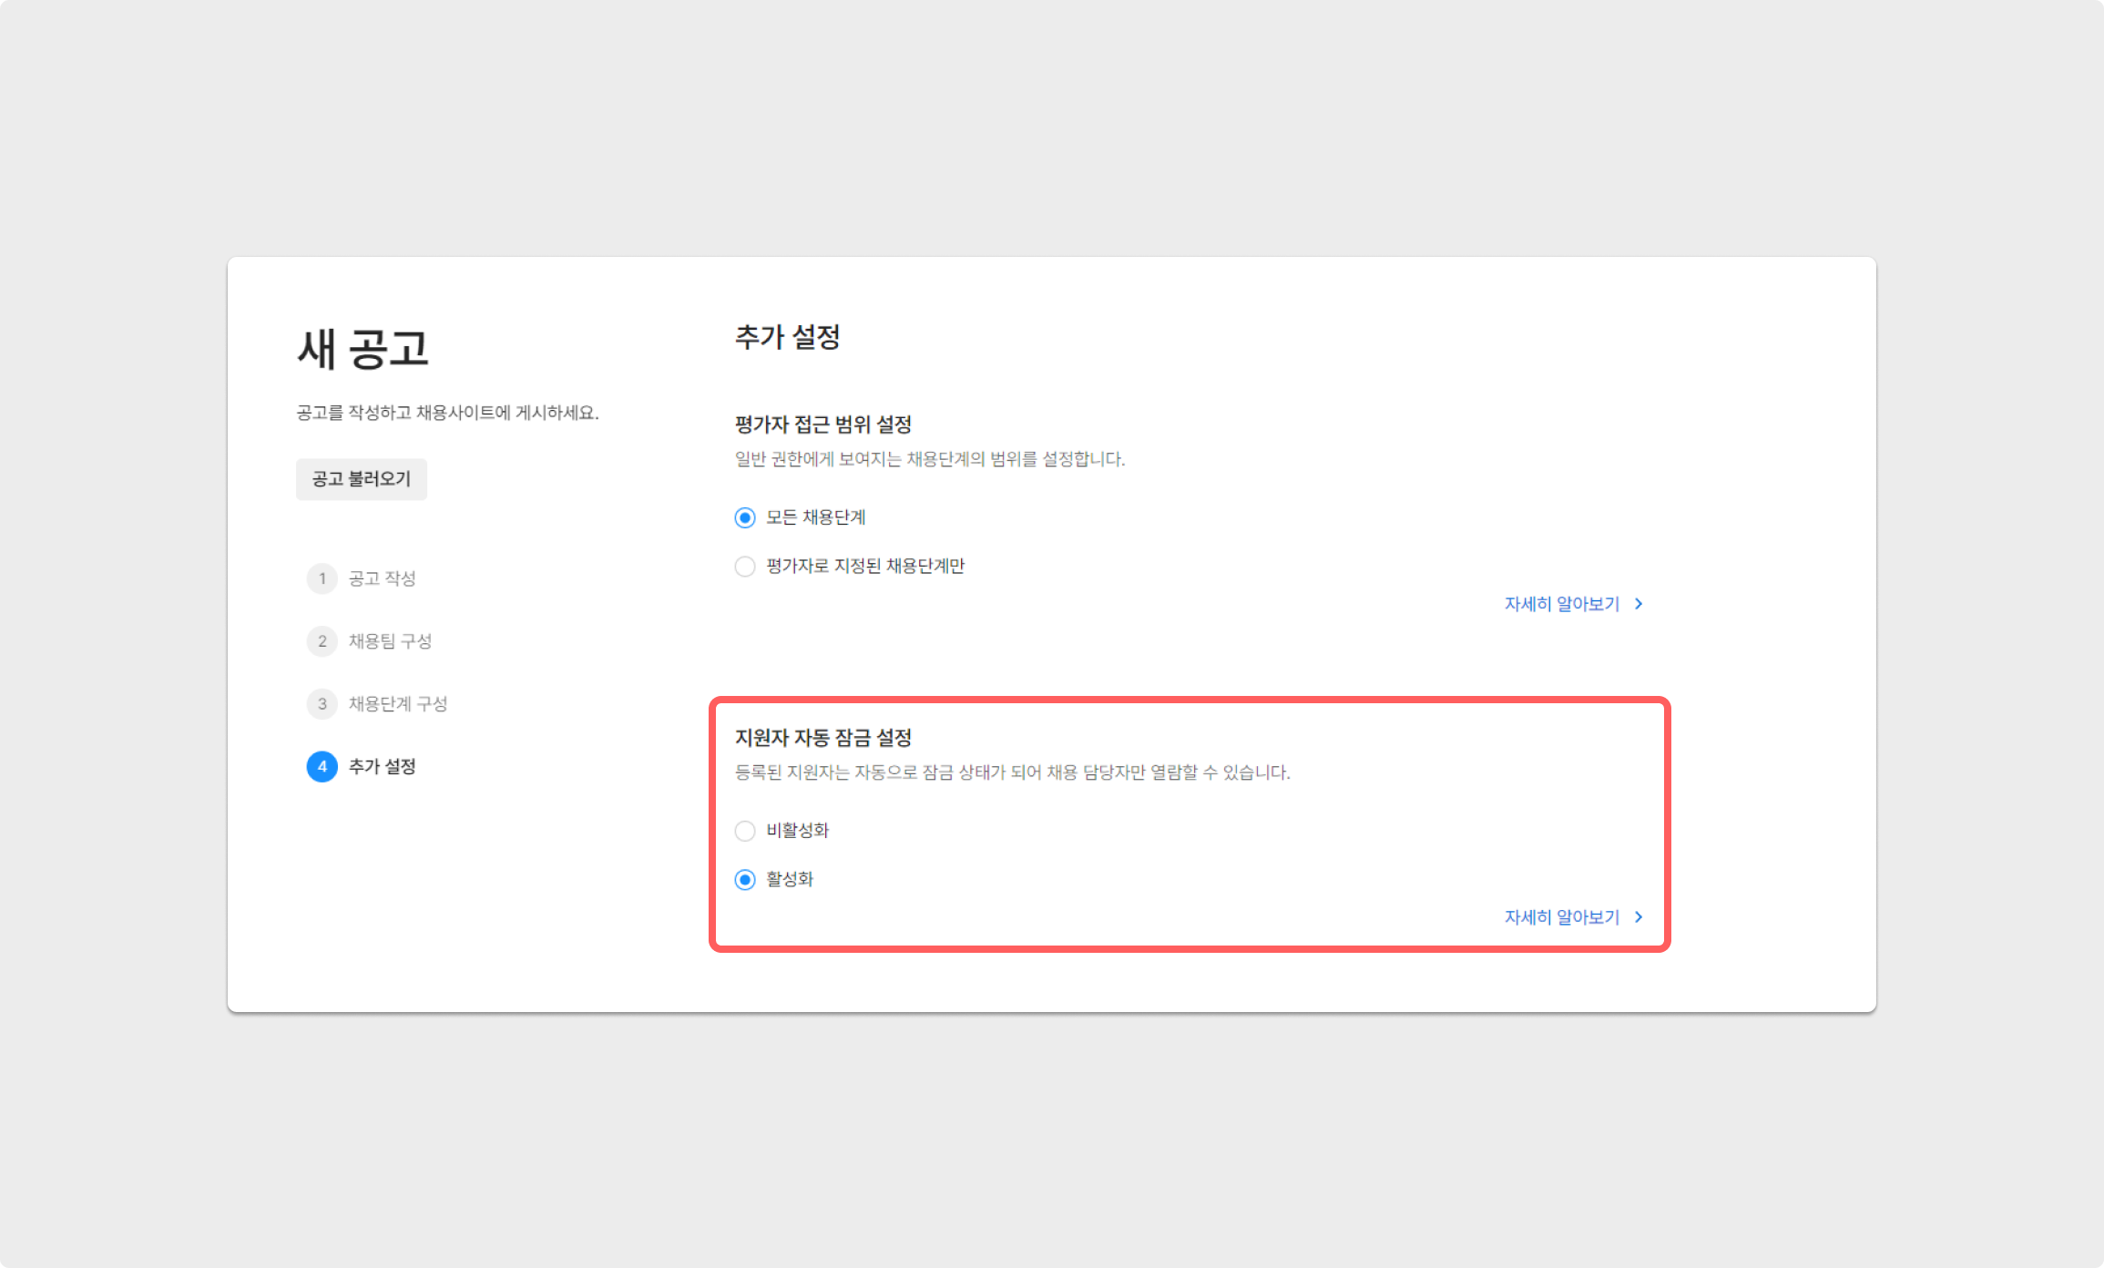Select 평가자로 지정된 채용단계만 radio option
This screenshot has height=1268, width=2104.
coord(745,567)
